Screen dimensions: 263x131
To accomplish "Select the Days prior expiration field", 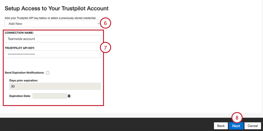I will pyautogui.click(x=55, y=86).
